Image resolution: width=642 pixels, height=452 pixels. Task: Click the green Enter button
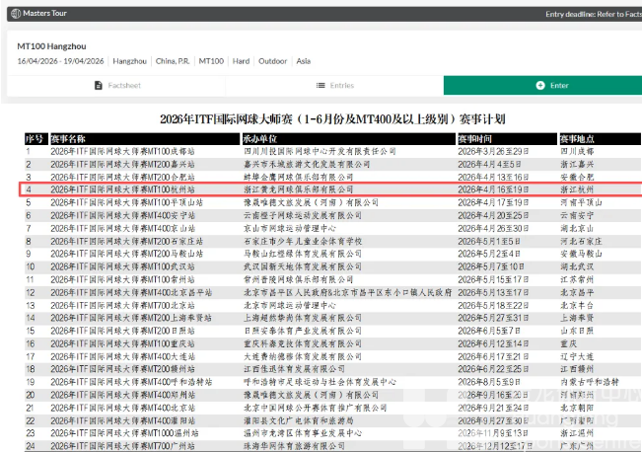click(x=543, y=85)
